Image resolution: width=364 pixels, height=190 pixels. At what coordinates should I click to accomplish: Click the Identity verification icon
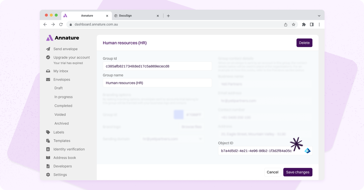click(48, 149)
